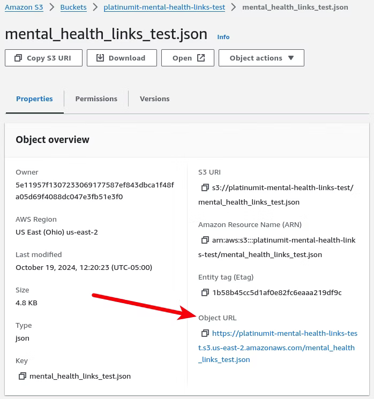Viewport: 374px width, 399px height.
Task: Navigate to Buckets breadcrumb
Action: pyautogui.click(x=73, y=7)
